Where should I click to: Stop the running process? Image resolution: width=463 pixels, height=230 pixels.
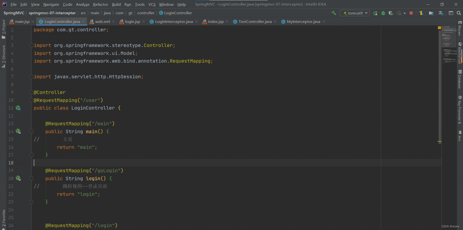point(411,13)
